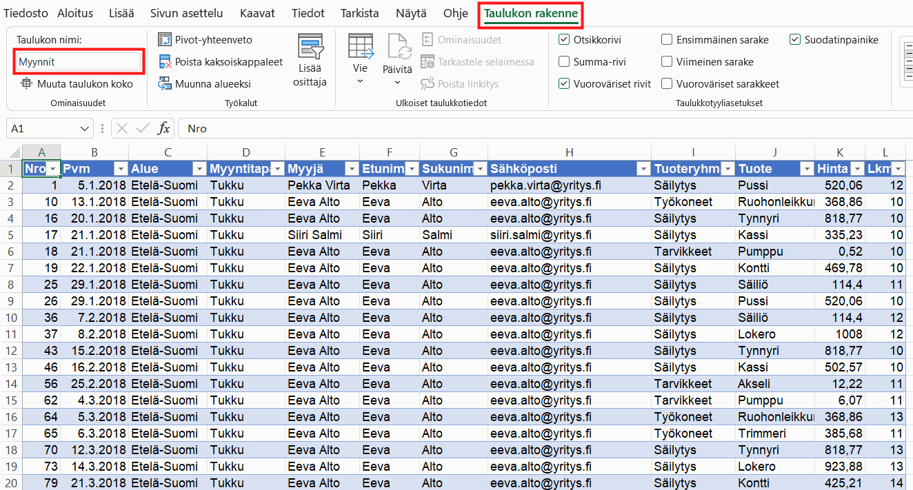
Task: Open the Myyjä column filter dropdown
Action: [x=352, y=169]
